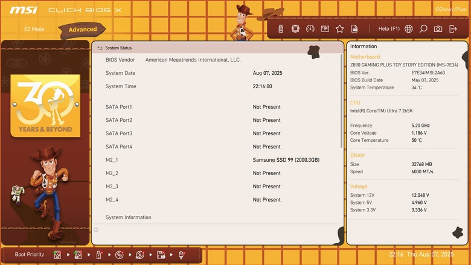
Task: Click the bottom bar clock 22:16 Thu Aug 07
Action: pyautogui.click(x=421, y=254)
